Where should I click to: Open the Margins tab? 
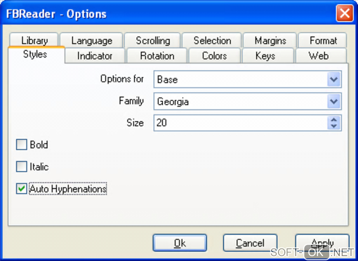270,41
